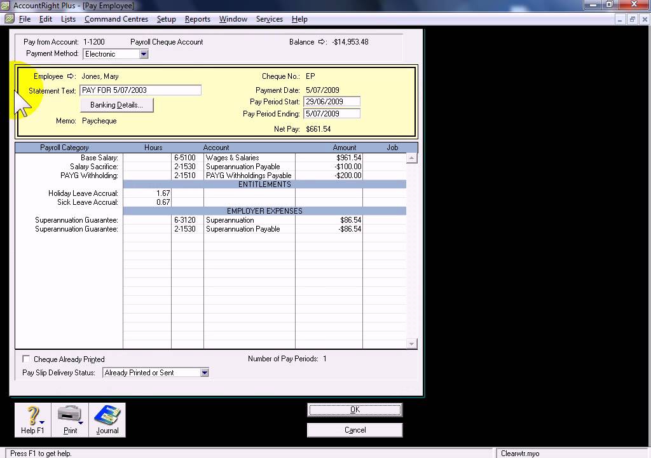The height and width of the screenshot is (458, 651).
Task: Click the ENTITLEMENTS section header
Action: click(x=264, y=184)
